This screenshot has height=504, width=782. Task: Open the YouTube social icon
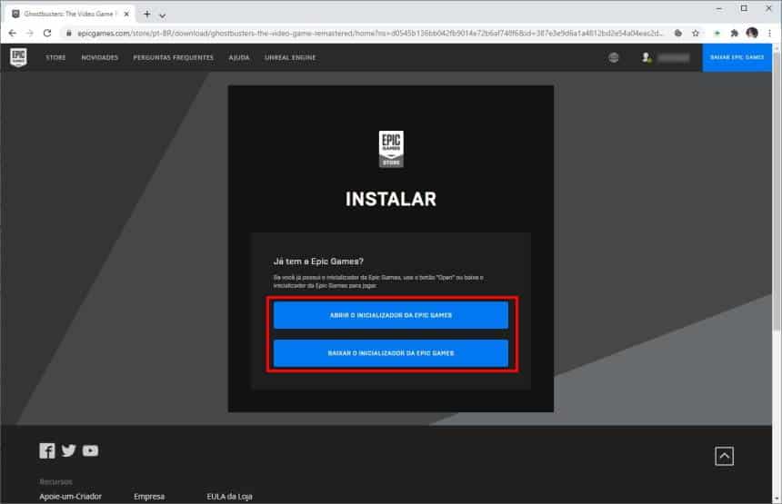pos(90,450)
